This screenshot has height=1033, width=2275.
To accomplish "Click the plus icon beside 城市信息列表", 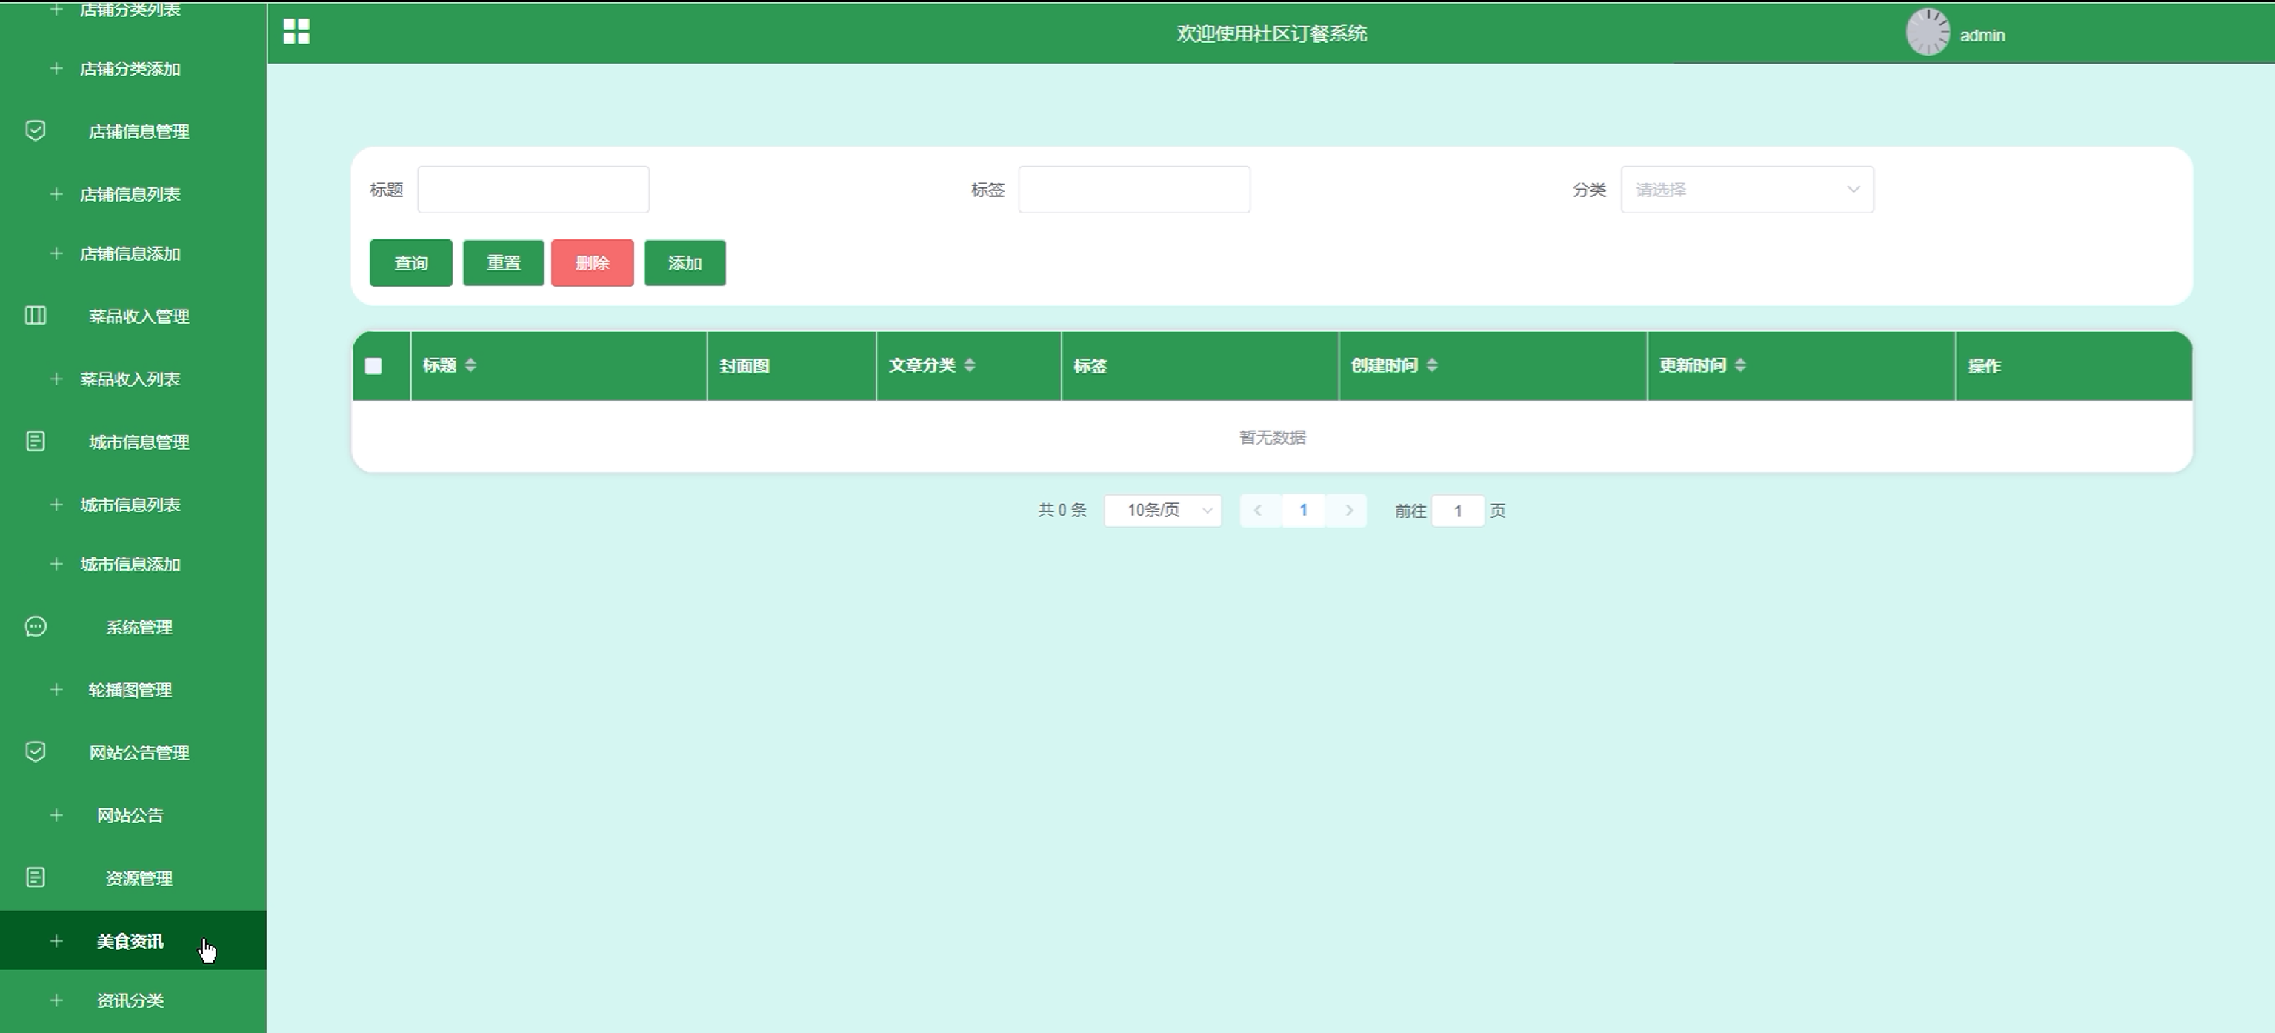I will coord(56,505).
